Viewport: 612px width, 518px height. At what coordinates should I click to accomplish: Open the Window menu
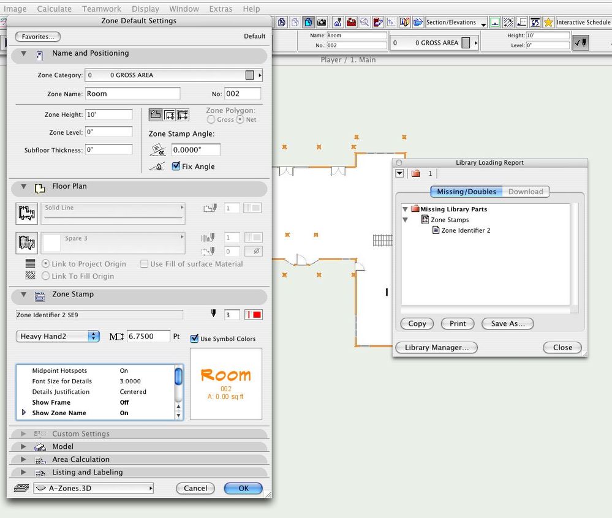[x=184, y=9]
